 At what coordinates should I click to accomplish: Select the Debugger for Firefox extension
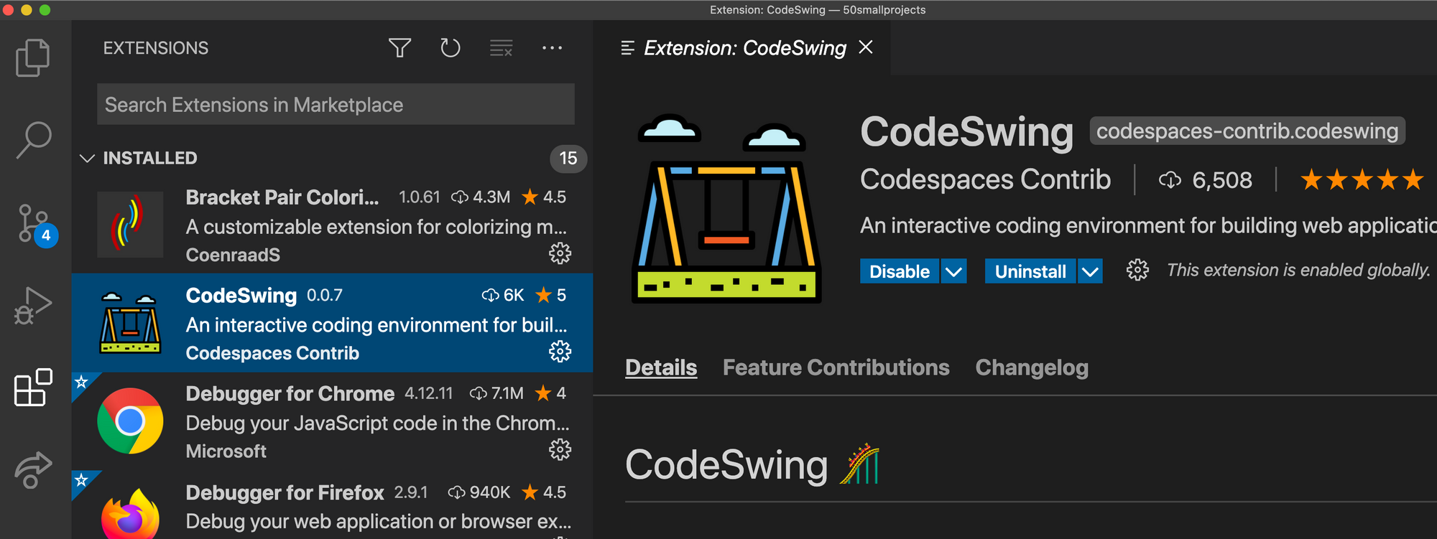[332, 505]
